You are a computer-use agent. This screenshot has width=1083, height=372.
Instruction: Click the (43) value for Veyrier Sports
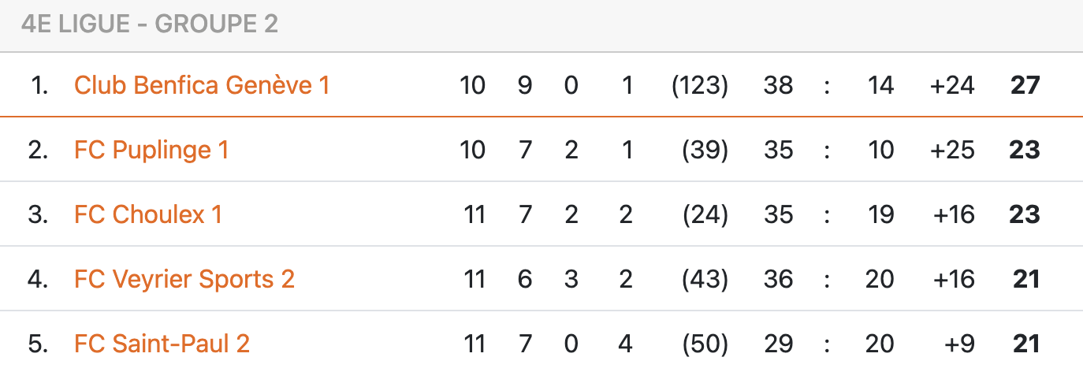click(705, 279)
